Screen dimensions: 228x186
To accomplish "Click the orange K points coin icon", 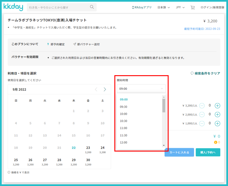I will tap(215, 143).
